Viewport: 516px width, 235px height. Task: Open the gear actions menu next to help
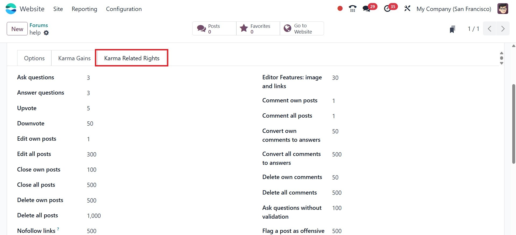click(x=46, y=33)
